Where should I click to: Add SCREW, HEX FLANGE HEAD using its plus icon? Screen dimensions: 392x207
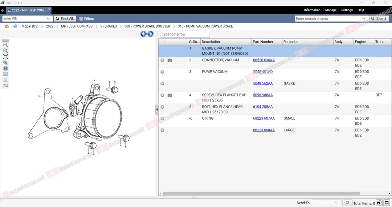click(x=162, y=95)
